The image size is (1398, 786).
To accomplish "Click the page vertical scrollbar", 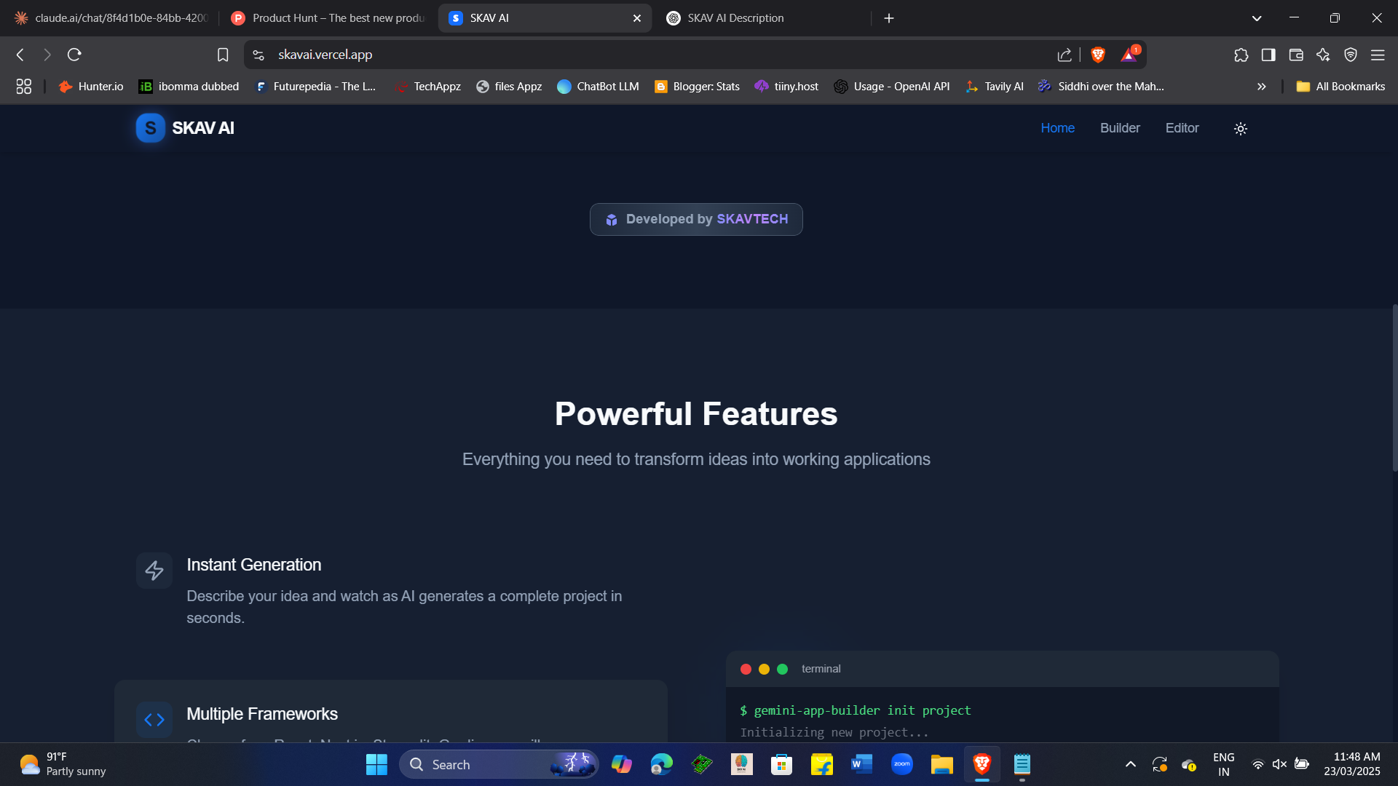I will point(1394,388).
